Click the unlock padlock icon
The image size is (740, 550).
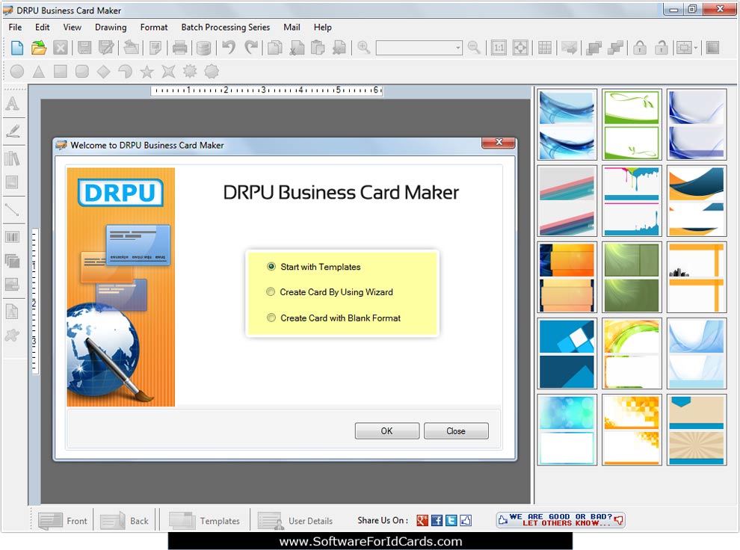pos(662,48)
